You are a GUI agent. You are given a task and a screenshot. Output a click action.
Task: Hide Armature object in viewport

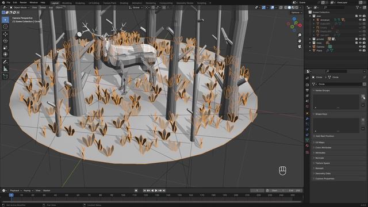[x=360, y=20]
